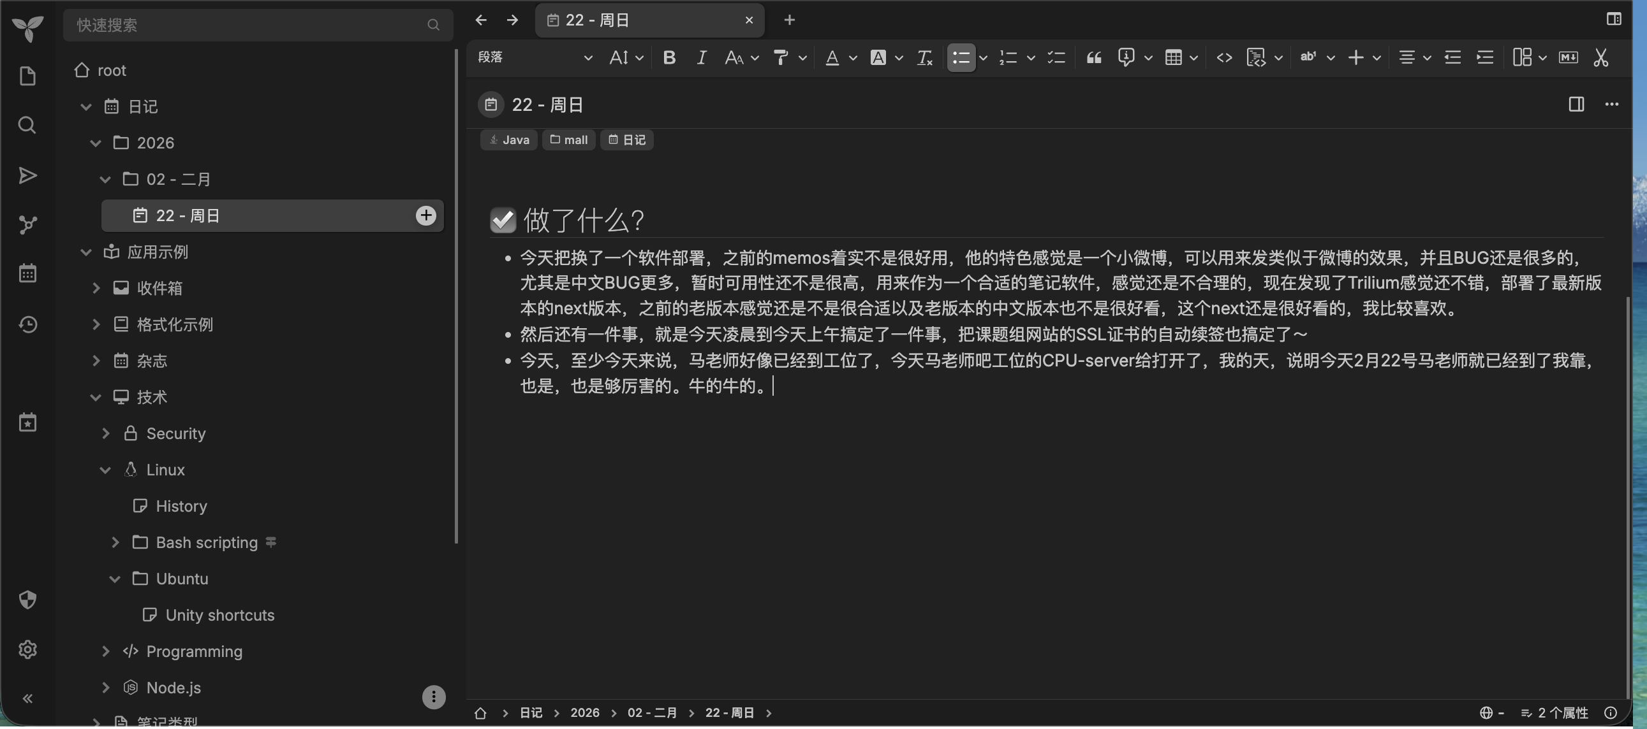Expand the Programming tree item
The image size is (1647, 729).
click(x=105, y=651)
